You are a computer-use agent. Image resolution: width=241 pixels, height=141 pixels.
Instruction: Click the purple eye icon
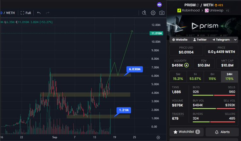click(159, 5)
